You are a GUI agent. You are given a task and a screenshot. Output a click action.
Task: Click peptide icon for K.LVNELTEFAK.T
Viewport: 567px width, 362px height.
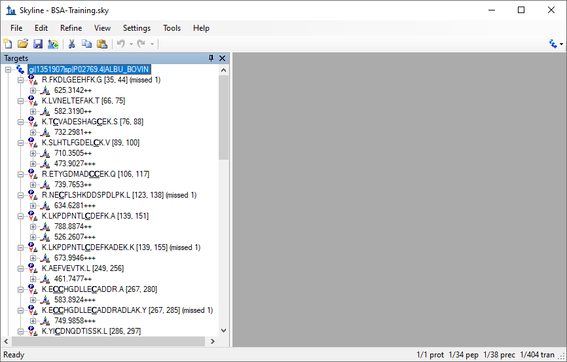click(33, 101)
